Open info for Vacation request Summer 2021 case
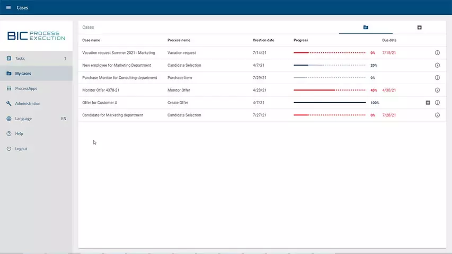The width and height of the screenshot is (452, 254). [x=437, y=53]
